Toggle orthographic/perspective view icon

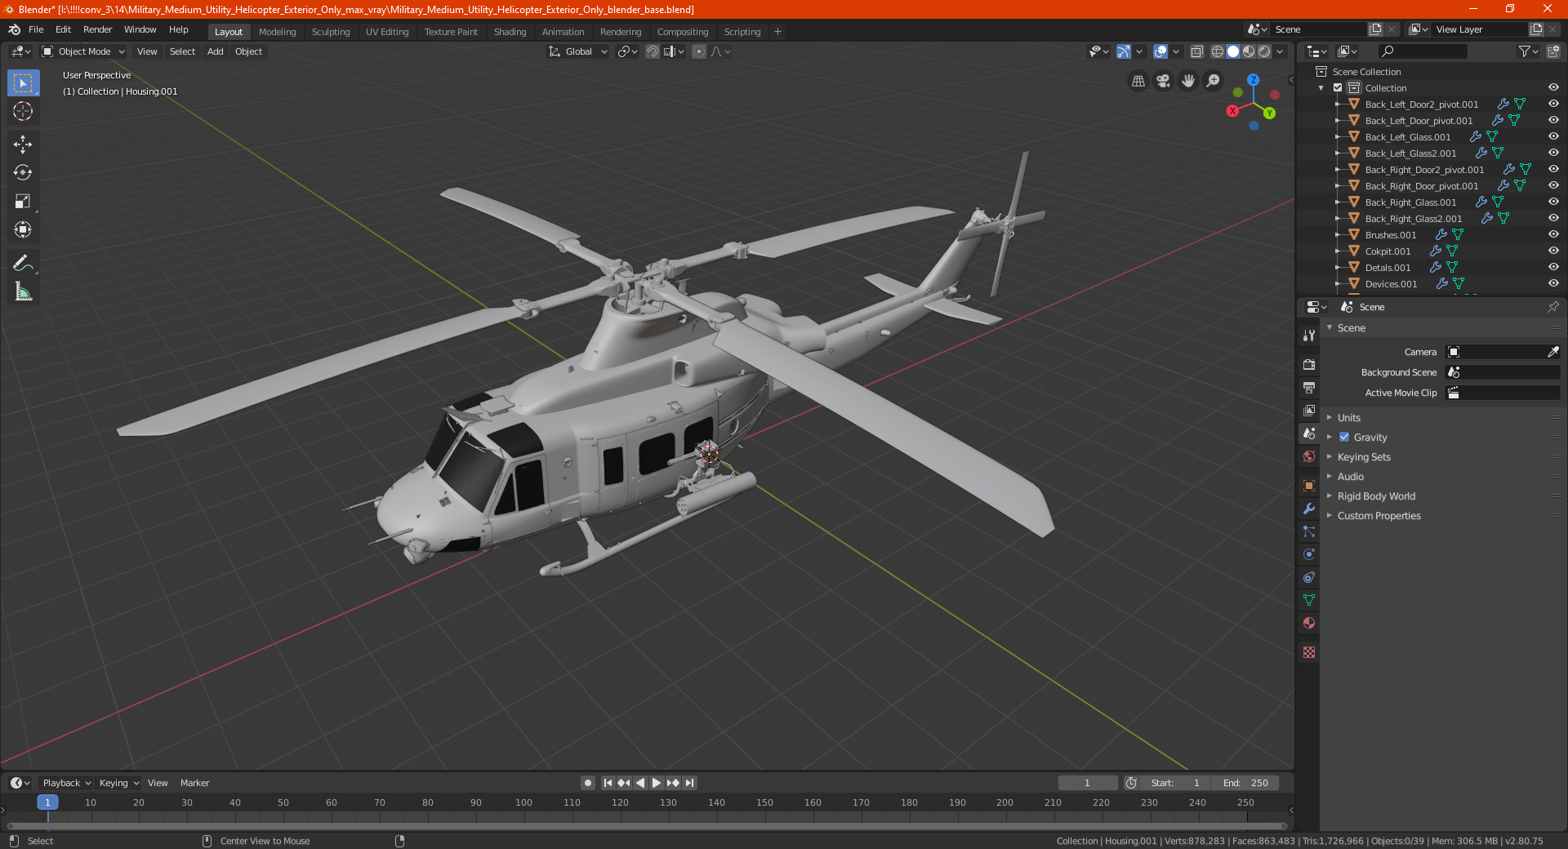1138,81
